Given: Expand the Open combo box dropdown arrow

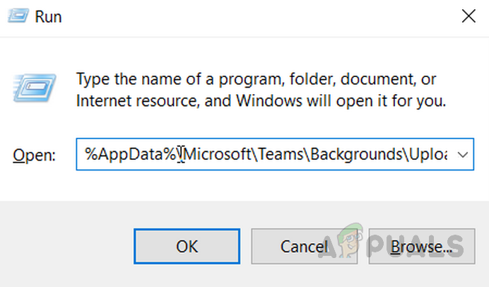Looking at the screenshot, I should click(x=463, y=154).
